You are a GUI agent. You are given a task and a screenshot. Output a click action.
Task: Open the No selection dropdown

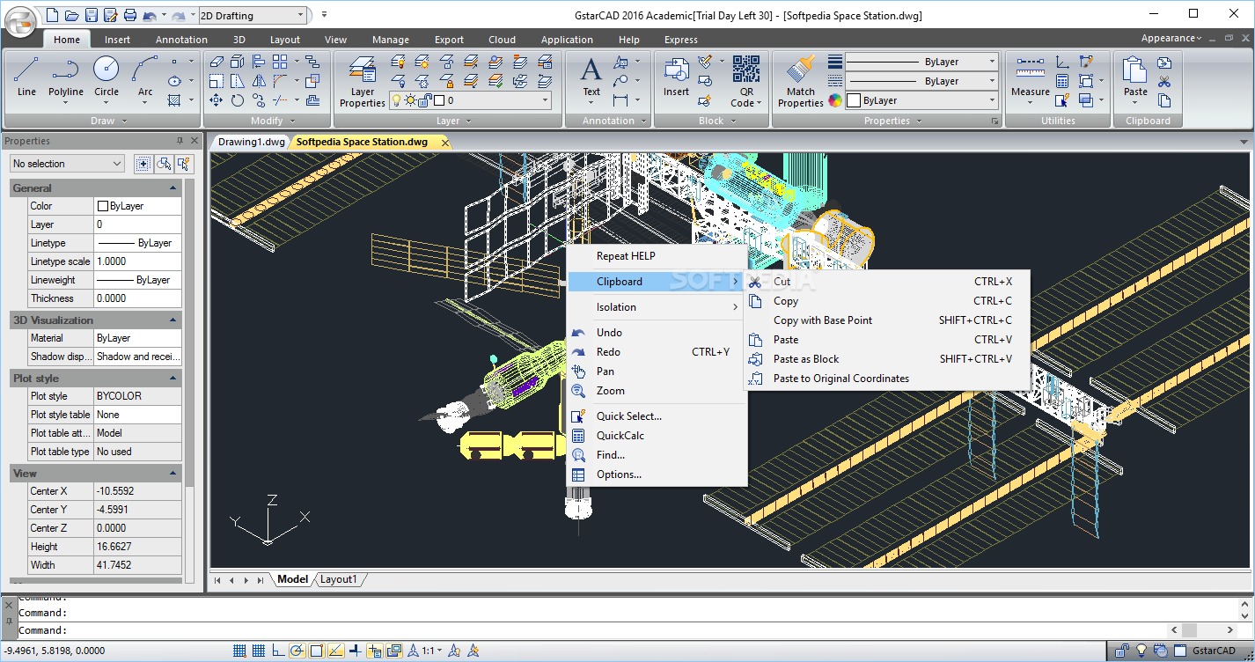(x=67, y=164)
